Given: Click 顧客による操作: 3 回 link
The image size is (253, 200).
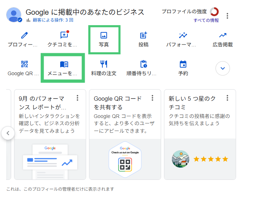Looking at the screenshot, I should pyautogui.click(x=53, y=20).
